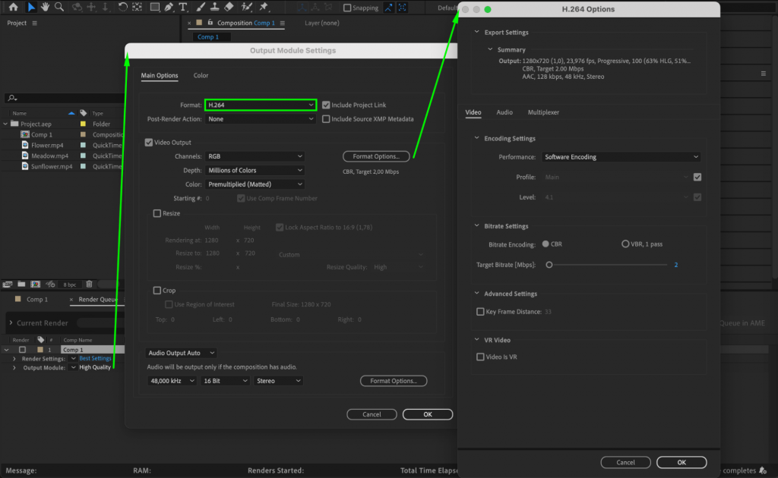Uncheck Include Project Link

(x=326, y=105)
